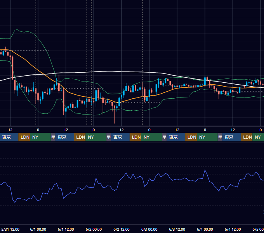
Task: Click the LDN session block on 6/3
Action: 191,137
